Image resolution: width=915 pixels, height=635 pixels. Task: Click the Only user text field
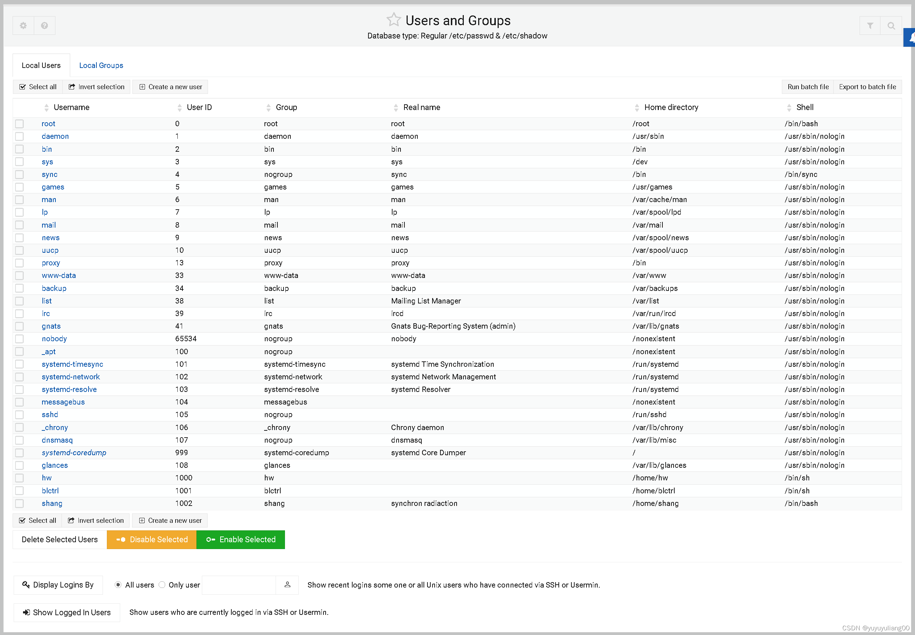point(239,584)
